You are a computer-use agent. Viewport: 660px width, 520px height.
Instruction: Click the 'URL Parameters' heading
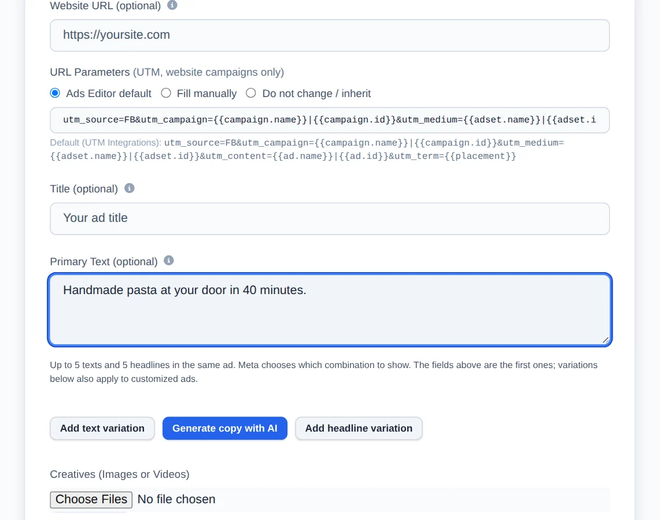point(90,72)
